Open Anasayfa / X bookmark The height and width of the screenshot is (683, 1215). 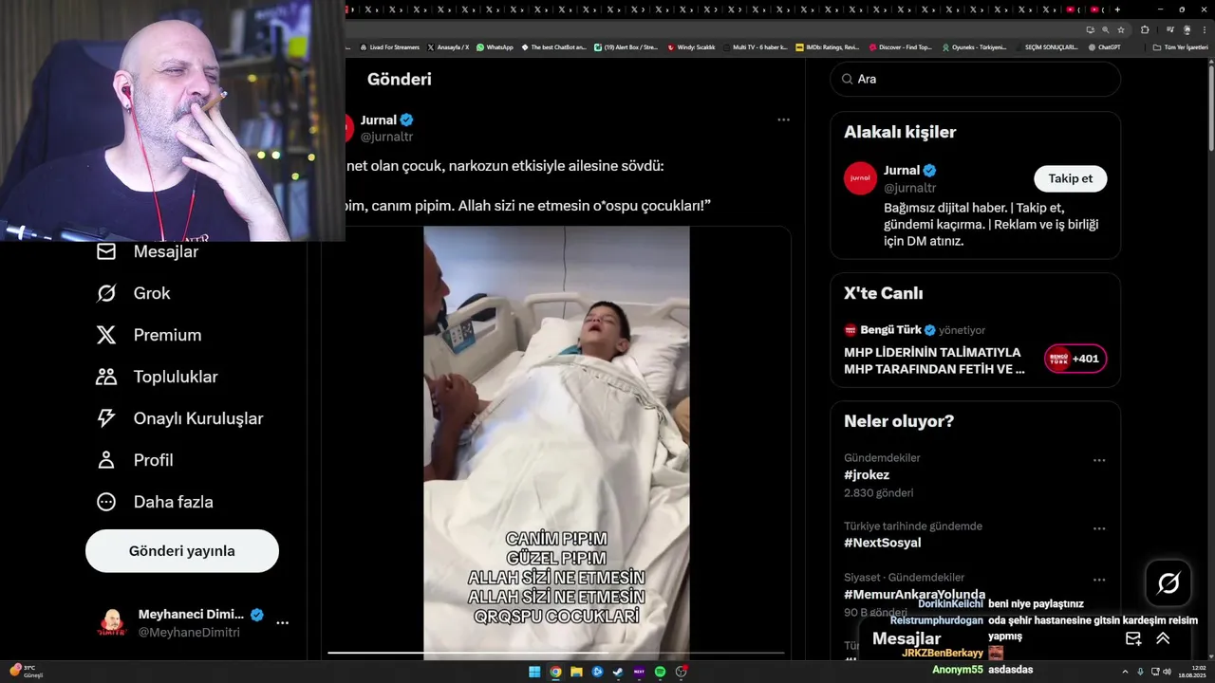click(x=448, y=46)
